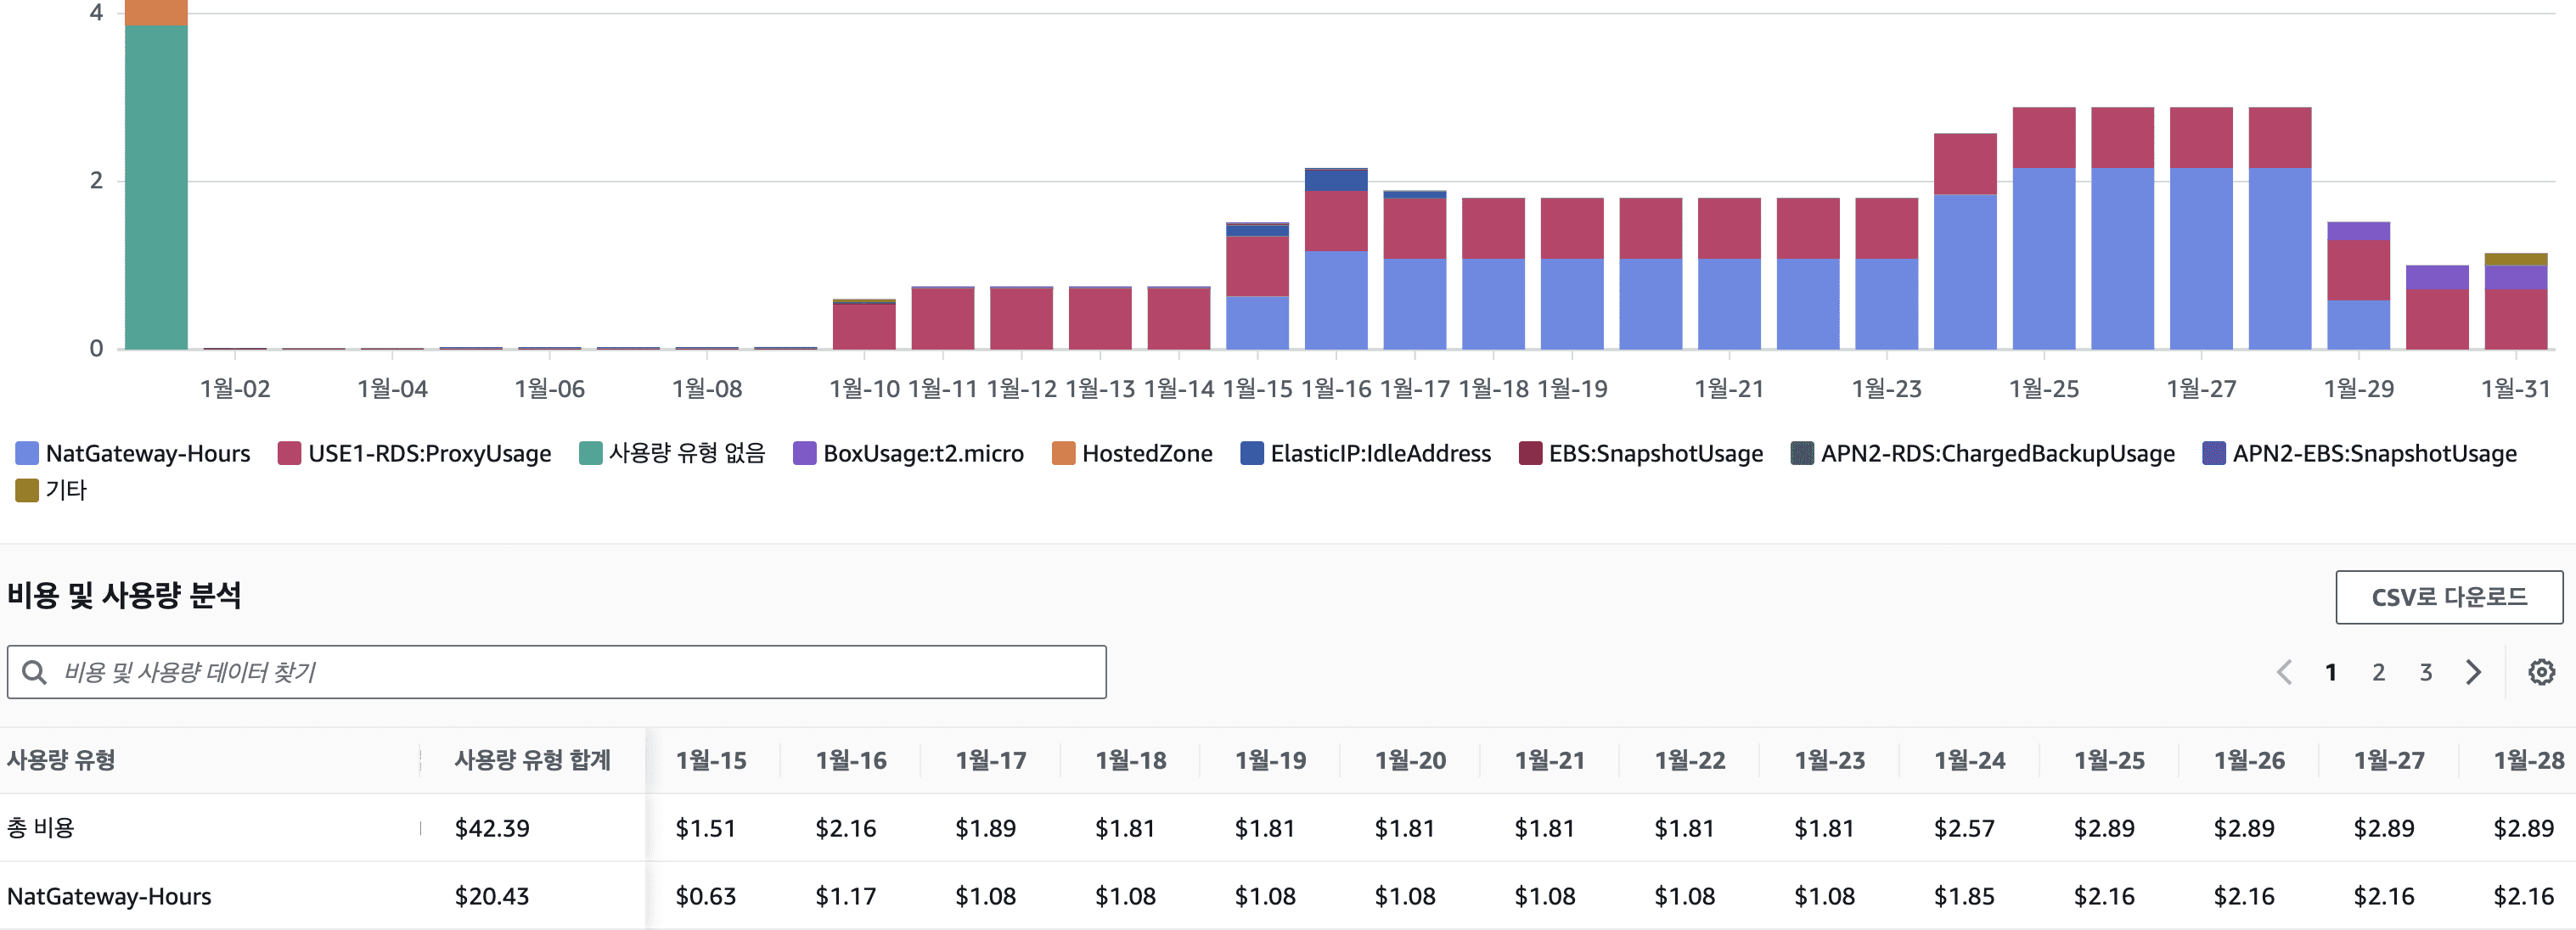Viewport: 2576px width, 930px height.
Task: Click NatGateway total value $20.43
Action: pyautogui.click(x=492, y=896)
